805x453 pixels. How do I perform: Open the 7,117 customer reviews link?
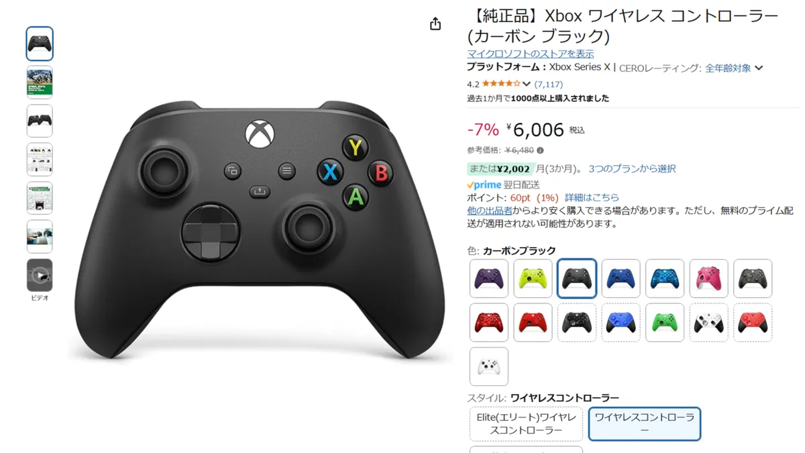pyautogui.click(x=549, y=85)
